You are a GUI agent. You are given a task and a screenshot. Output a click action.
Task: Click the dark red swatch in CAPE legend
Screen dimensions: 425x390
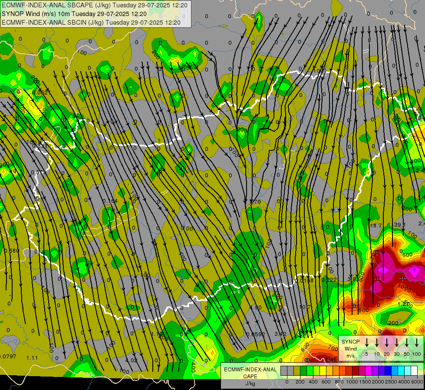356,371
